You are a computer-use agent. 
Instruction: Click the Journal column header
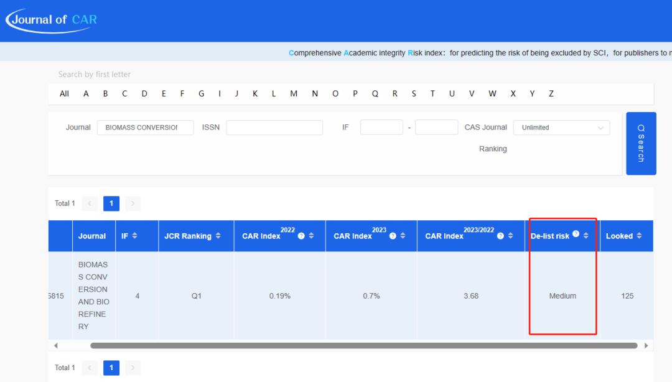94,236
